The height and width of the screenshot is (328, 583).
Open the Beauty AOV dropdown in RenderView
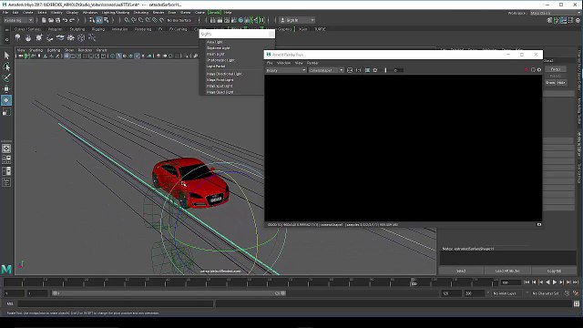coord(286,70)
